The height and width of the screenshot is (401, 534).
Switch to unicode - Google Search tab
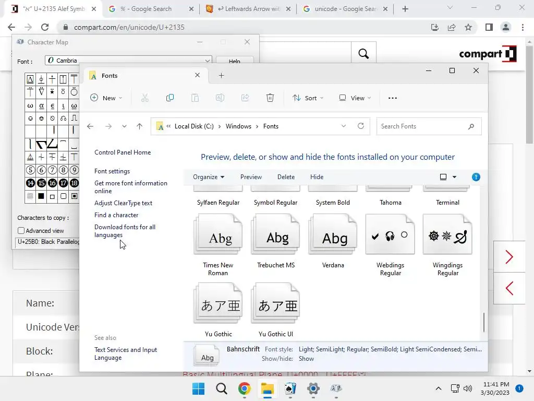[x=345, y=9]
